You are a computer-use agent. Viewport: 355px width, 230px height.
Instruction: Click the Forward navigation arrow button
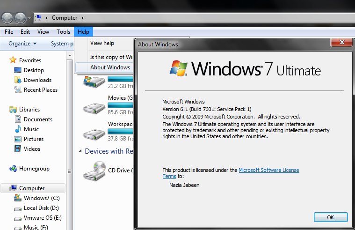coord(21,18)
